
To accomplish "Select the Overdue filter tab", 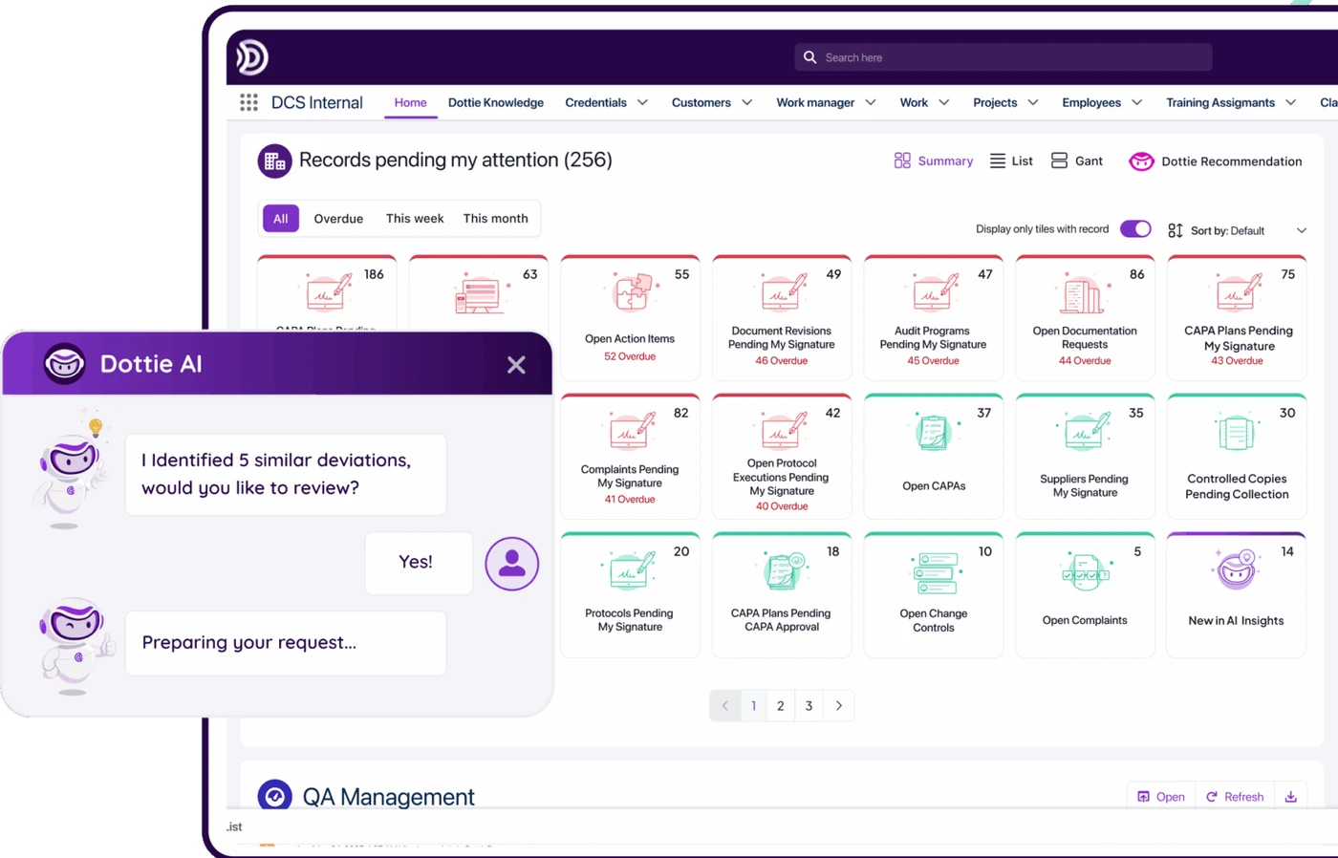I will pyautogui.click(x=338, y=219).
